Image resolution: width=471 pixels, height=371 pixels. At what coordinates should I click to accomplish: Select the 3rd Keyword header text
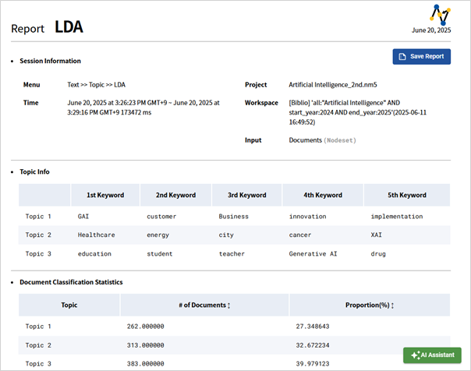pos(247,195)
